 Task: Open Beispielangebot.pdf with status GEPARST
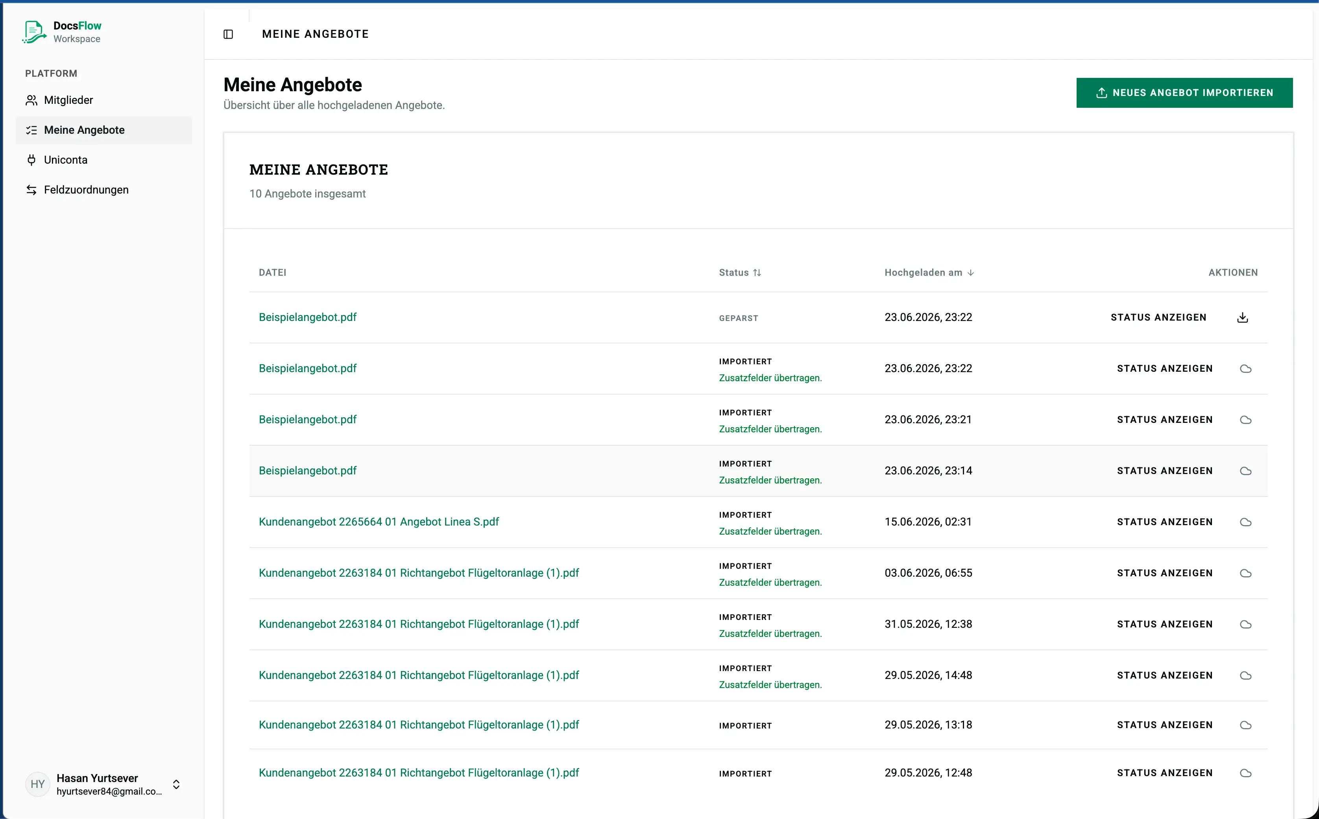(308, 317)
